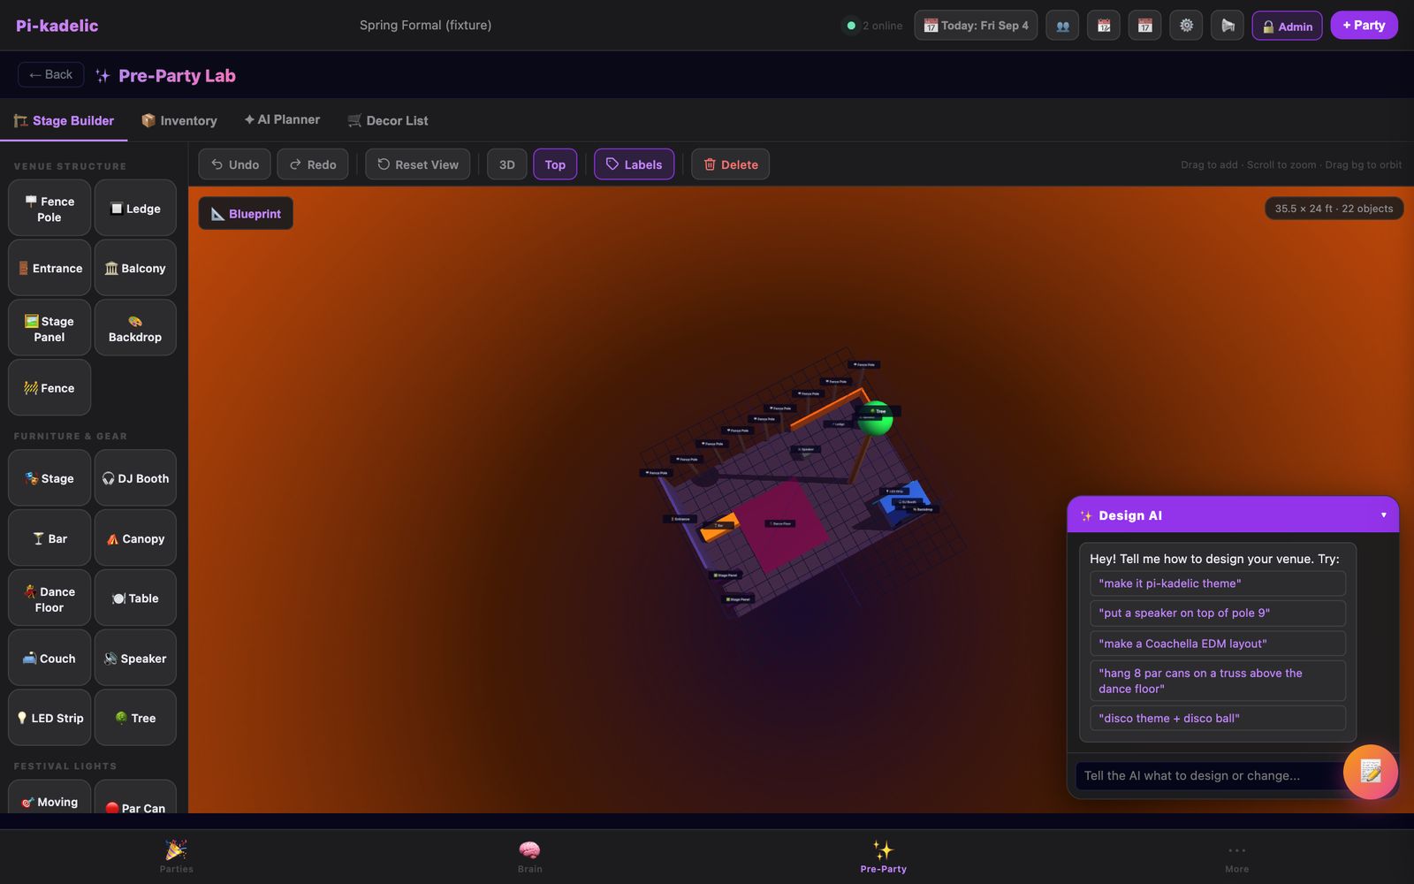Click the megaphone icon in header

coord(1228,26)
